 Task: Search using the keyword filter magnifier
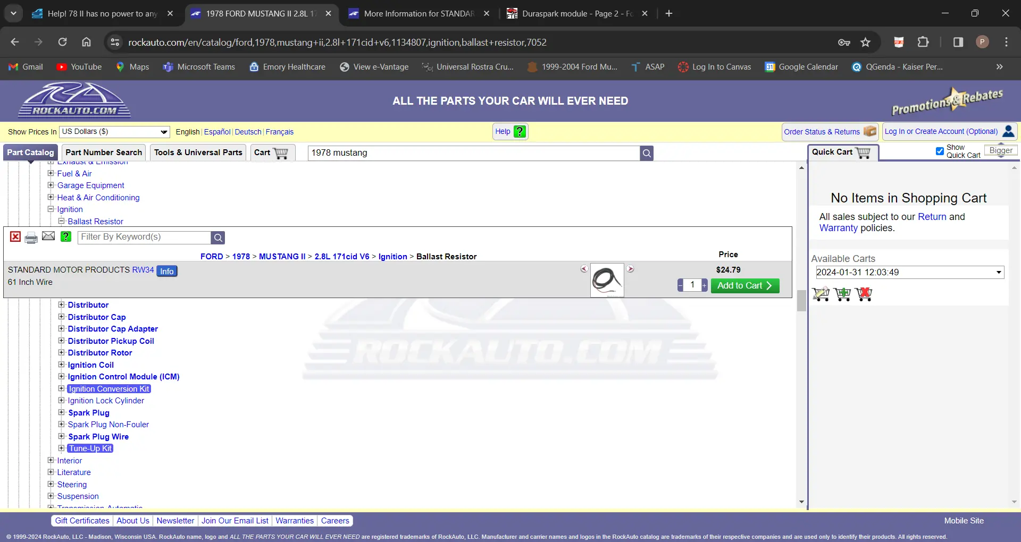point(217,238)
